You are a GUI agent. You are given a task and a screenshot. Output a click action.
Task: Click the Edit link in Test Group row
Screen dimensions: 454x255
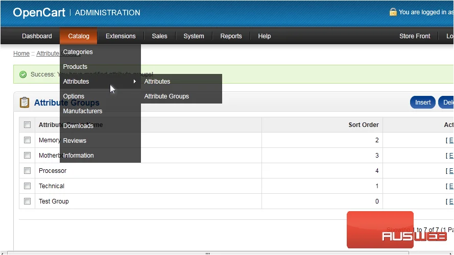(451, 201)
